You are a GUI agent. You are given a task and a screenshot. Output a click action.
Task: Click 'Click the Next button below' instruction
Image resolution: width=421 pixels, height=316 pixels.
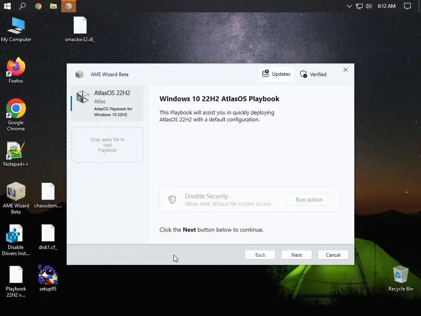[x=211, y=230]
